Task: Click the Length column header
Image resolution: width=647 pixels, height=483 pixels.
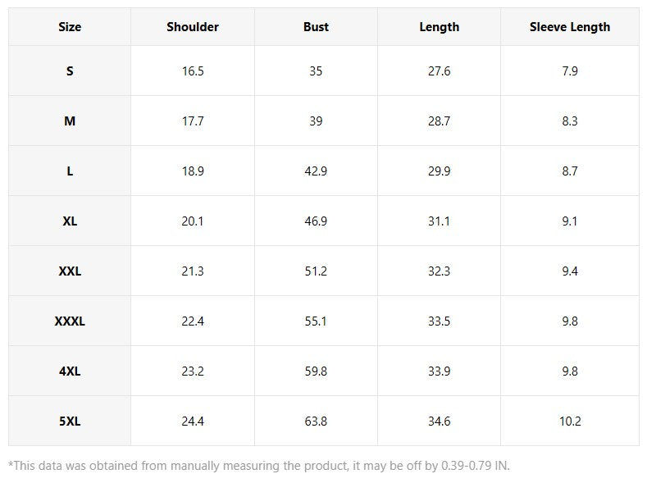Action: (439, 27)
